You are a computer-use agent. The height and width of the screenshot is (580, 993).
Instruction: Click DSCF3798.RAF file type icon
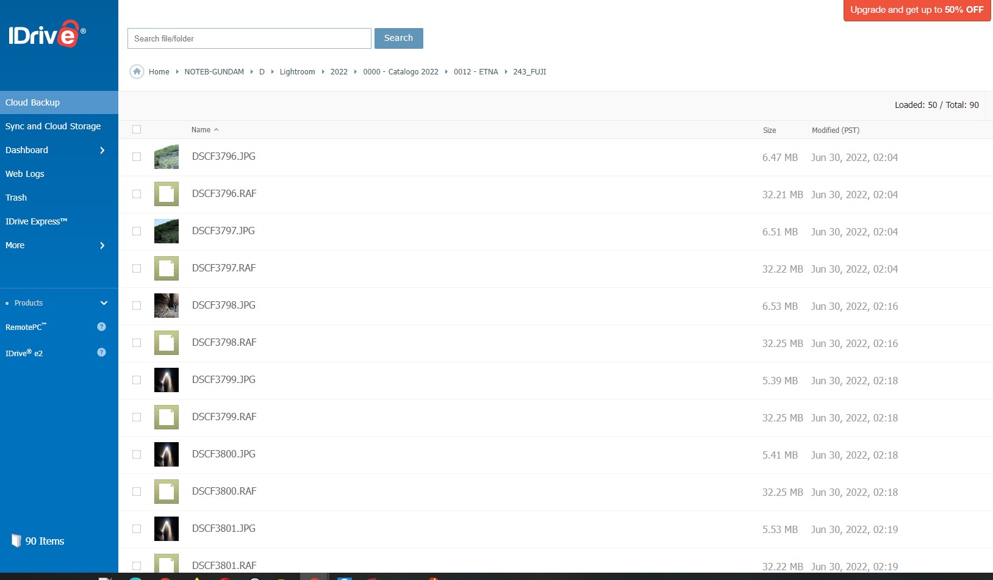(166, 343)
